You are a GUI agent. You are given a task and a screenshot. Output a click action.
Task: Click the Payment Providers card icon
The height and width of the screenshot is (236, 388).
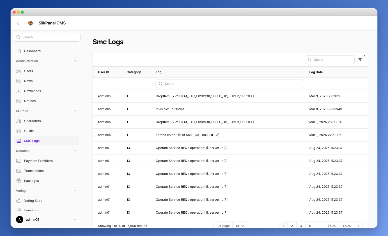(19, 161)
